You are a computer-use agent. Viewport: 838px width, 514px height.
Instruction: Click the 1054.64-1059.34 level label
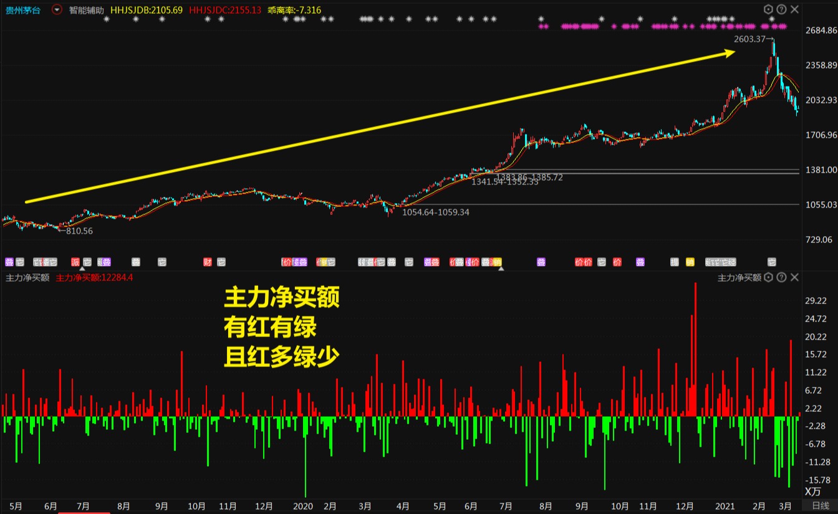point(436,212)
